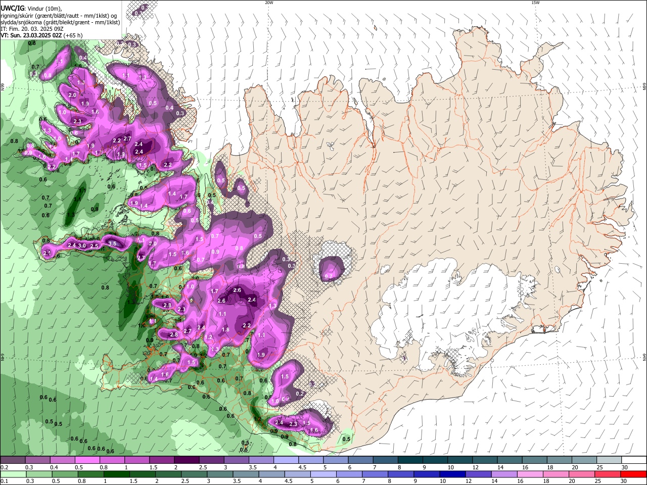The width and height of the screenshot is (647, 485).
Task: Select the 'IT: Fim. 20. 03. 2025 09Z' initialization time
Action: 32,29
